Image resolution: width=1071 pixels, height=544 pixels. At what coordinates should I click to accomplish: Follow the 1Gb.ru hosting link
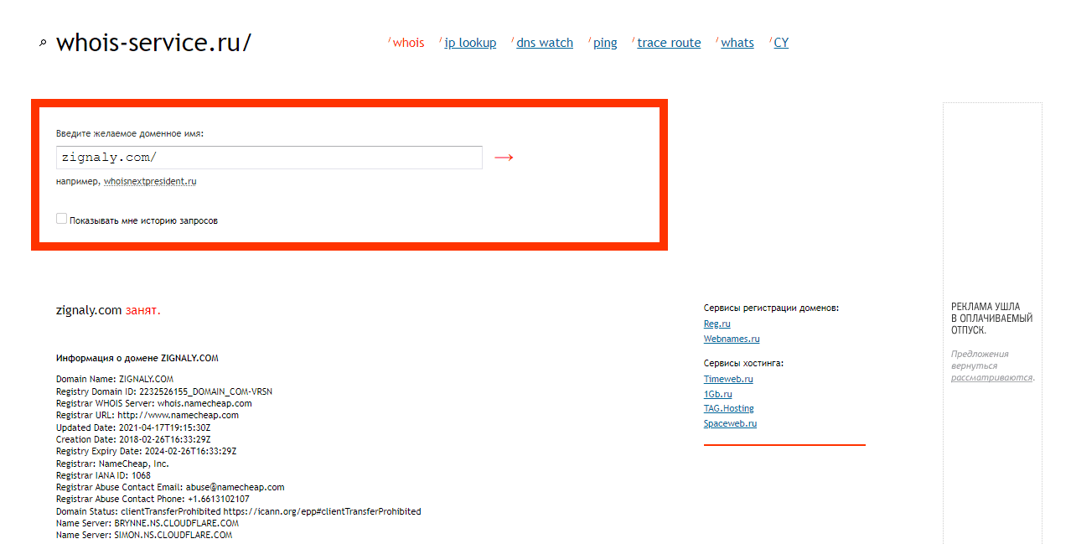pos(718,394)
